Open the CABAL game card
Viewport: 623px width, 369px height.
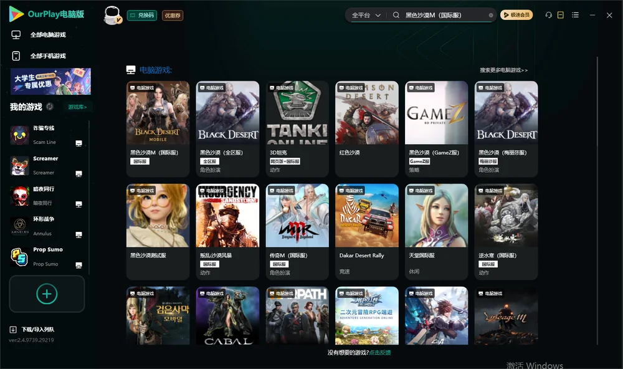point(227,316)
